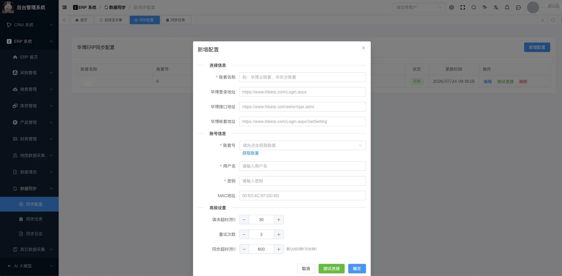
Task: Click 确定 button in dialog
Action: [357, 269]
